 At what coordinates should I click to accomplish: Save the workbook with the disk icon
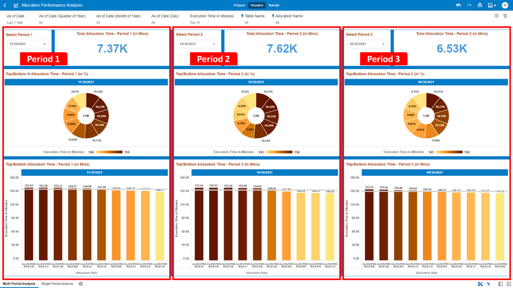tap(491, 5)
